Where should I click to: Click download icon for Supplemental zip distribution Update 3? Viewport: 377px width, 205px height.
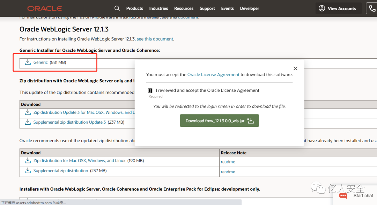point(28,122)
